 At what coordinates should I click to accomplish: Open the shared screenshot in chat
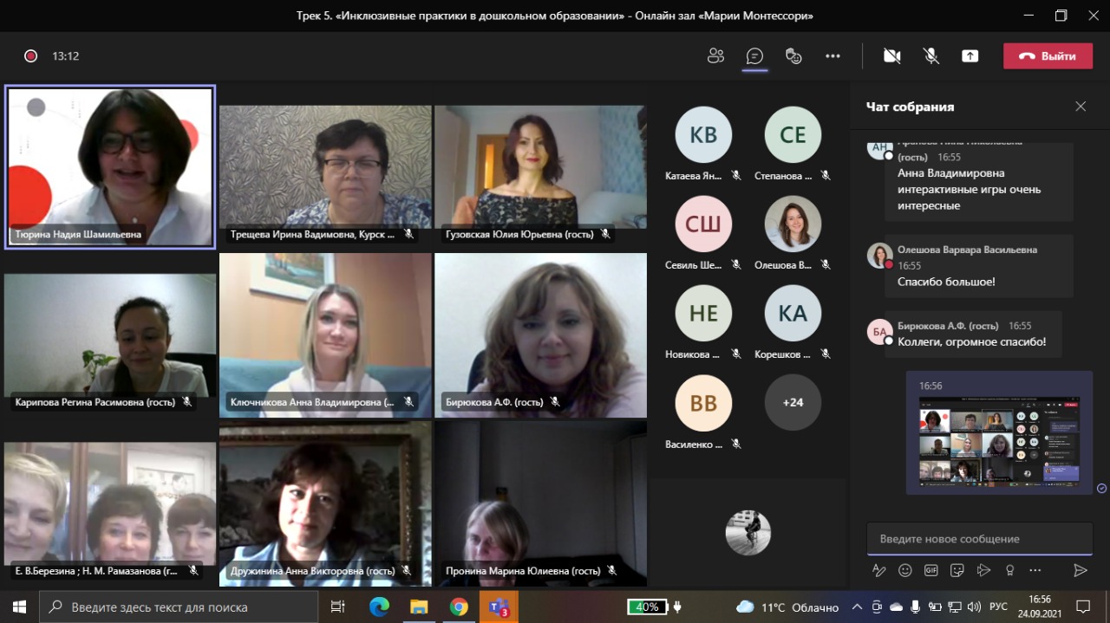[999, 440]
